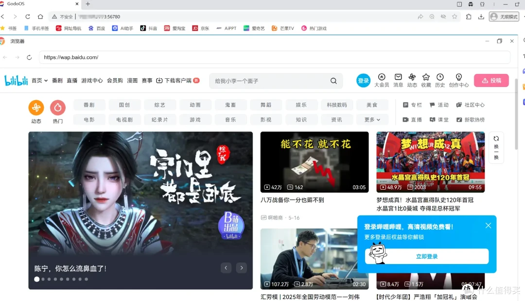Open the 专栏 link
Screen dimensions: 525x301
tap(413, 105)
